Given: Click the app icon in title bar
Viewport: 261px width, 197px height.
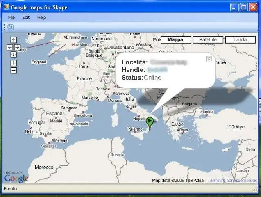Looking at the screenshot, I should (x=6, y=7).
